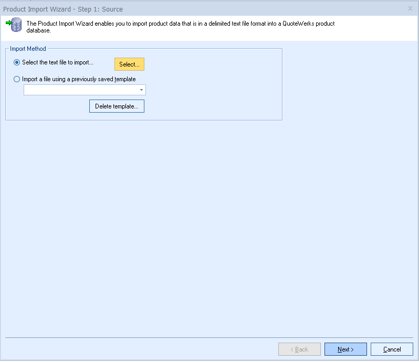Enable the 'Select the text file to import' radio button
This screenshot has width=419, height=362.
(x=17, y=62)
